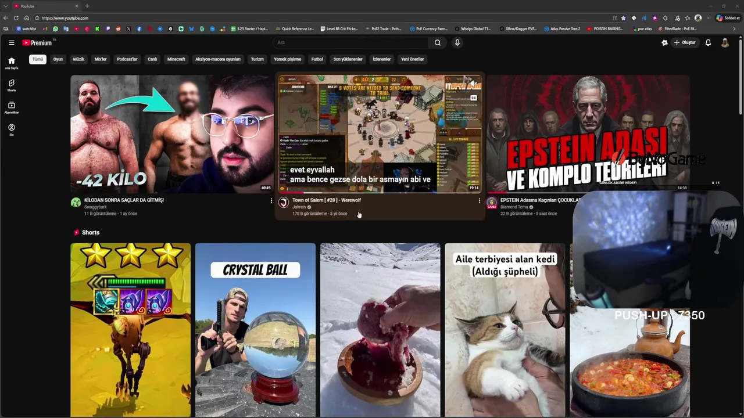This screenshot has height=418, width=744.
Task: Click Town of Salem preview progress bar
Action: coord(380,192)
